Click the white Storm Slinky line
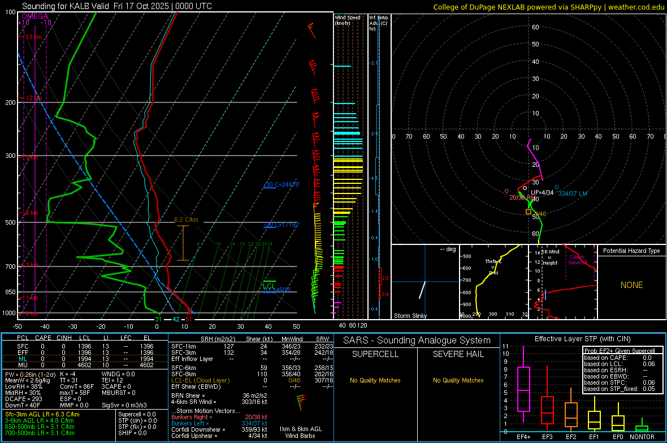This screenshot has height=443, width=667. click(x=422, y=290)
